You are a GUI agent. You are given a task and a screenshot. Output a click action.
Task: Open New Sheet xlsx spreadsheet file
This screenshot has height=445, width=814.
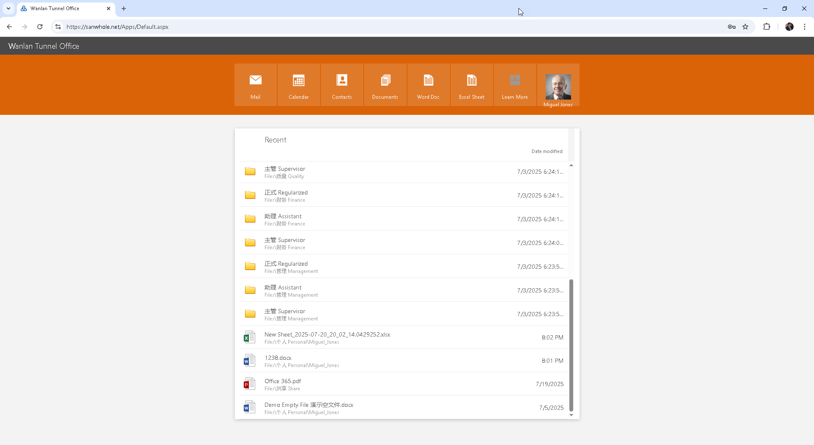point(327,334)
